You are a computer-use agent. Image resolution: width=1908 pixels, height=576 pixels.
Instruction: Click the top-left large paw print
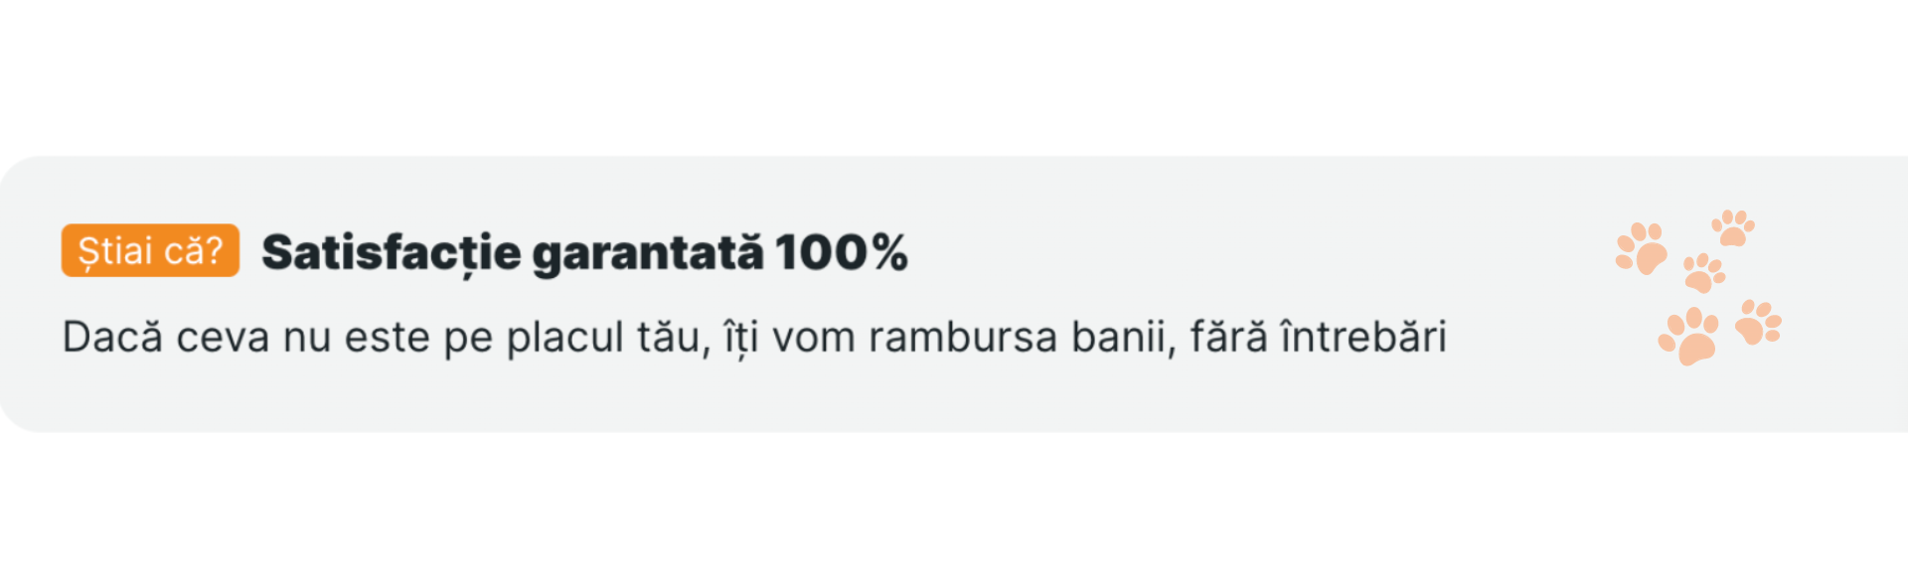(x=1641, y=248)
